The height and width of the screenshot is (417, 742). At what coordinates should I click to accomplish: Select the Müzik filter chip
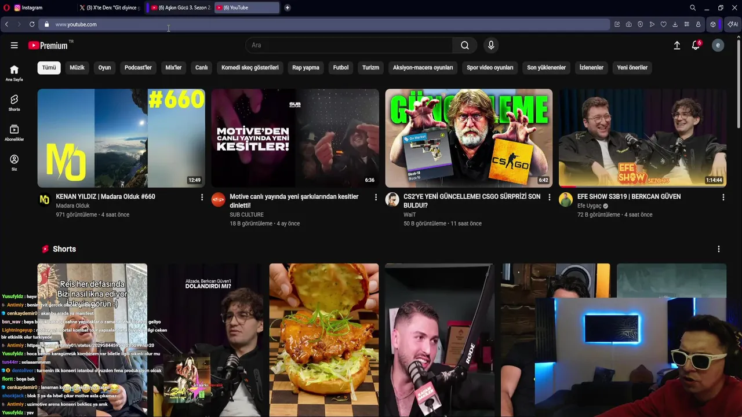(x=77, y=68)
